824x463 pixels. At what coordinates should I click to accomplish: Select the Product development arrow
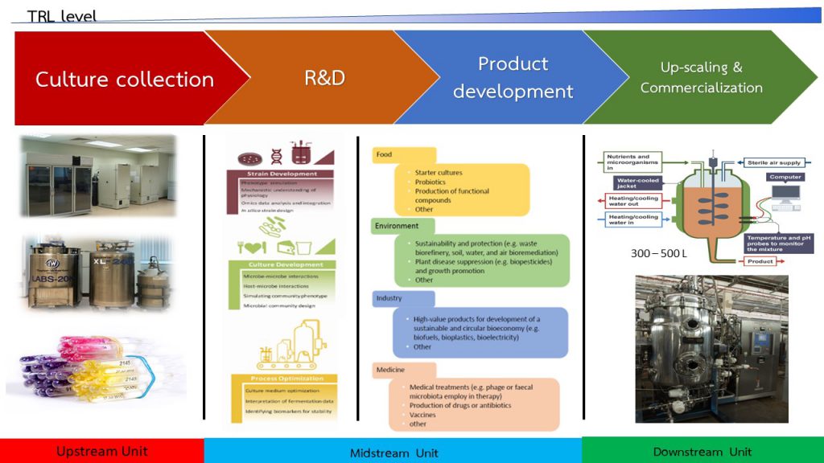pyautogui.click(x=513, y=78)
